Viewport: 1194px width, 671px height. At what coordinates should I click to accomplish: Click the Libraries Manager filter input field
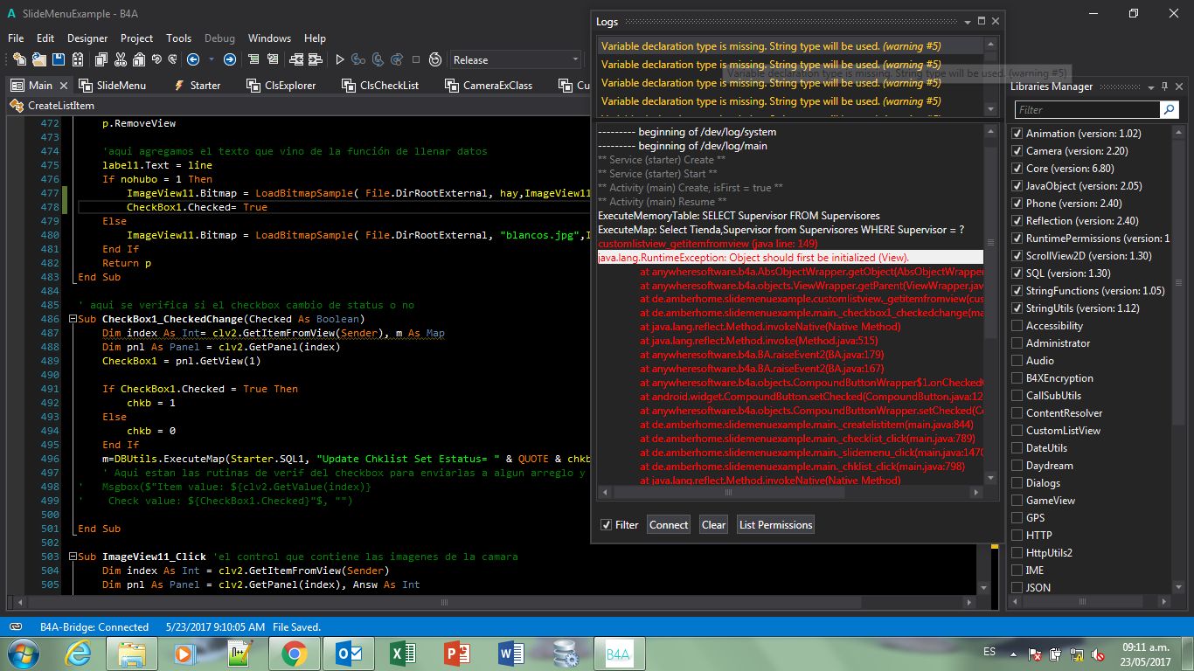1086,109
